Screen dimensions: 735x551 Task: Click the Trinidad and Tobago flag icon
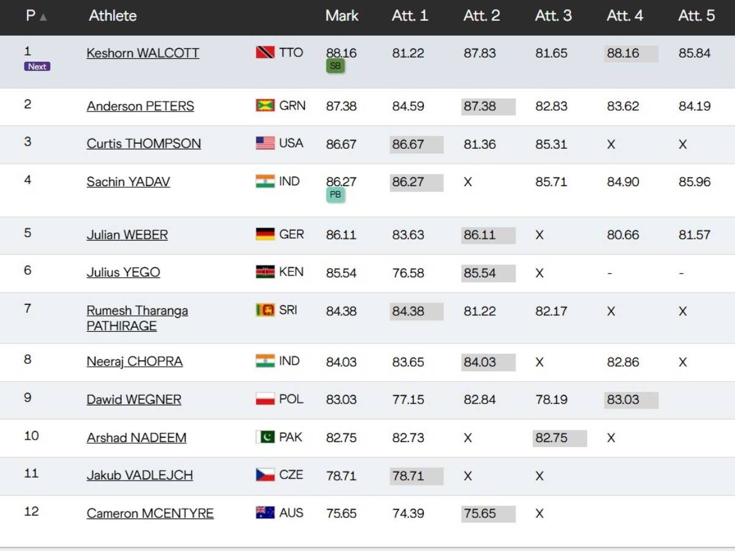click(265, 53)
